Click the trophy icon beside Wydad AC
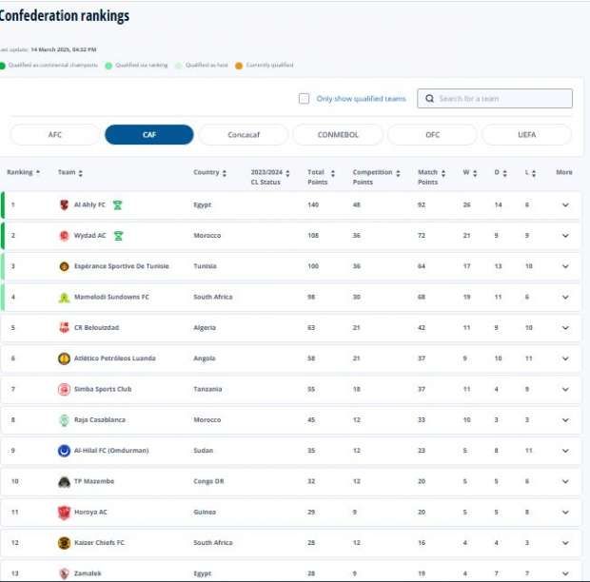Image resolution: width=590 pixels, height=582 pixels. click(118, 236)
